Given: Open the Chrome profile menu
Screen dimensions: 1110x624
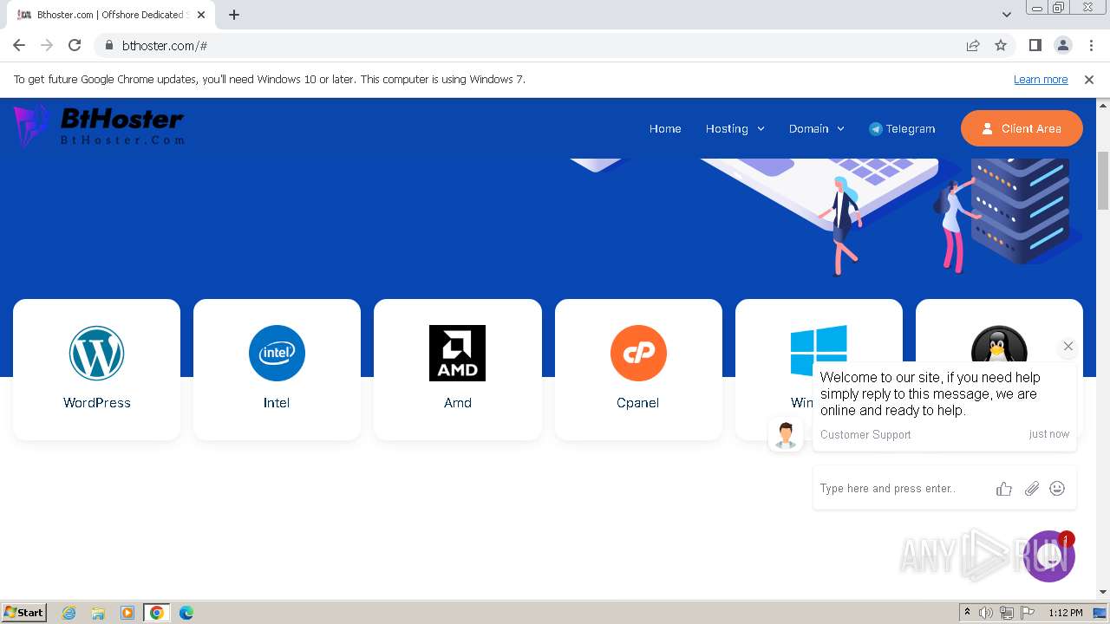Looking at the screenshot, I should (x=1062, y=45).
